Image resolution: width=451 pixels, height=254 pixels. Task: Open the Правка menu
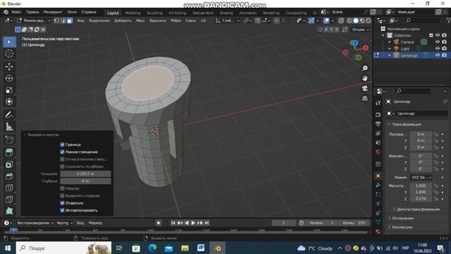[32, 13]
